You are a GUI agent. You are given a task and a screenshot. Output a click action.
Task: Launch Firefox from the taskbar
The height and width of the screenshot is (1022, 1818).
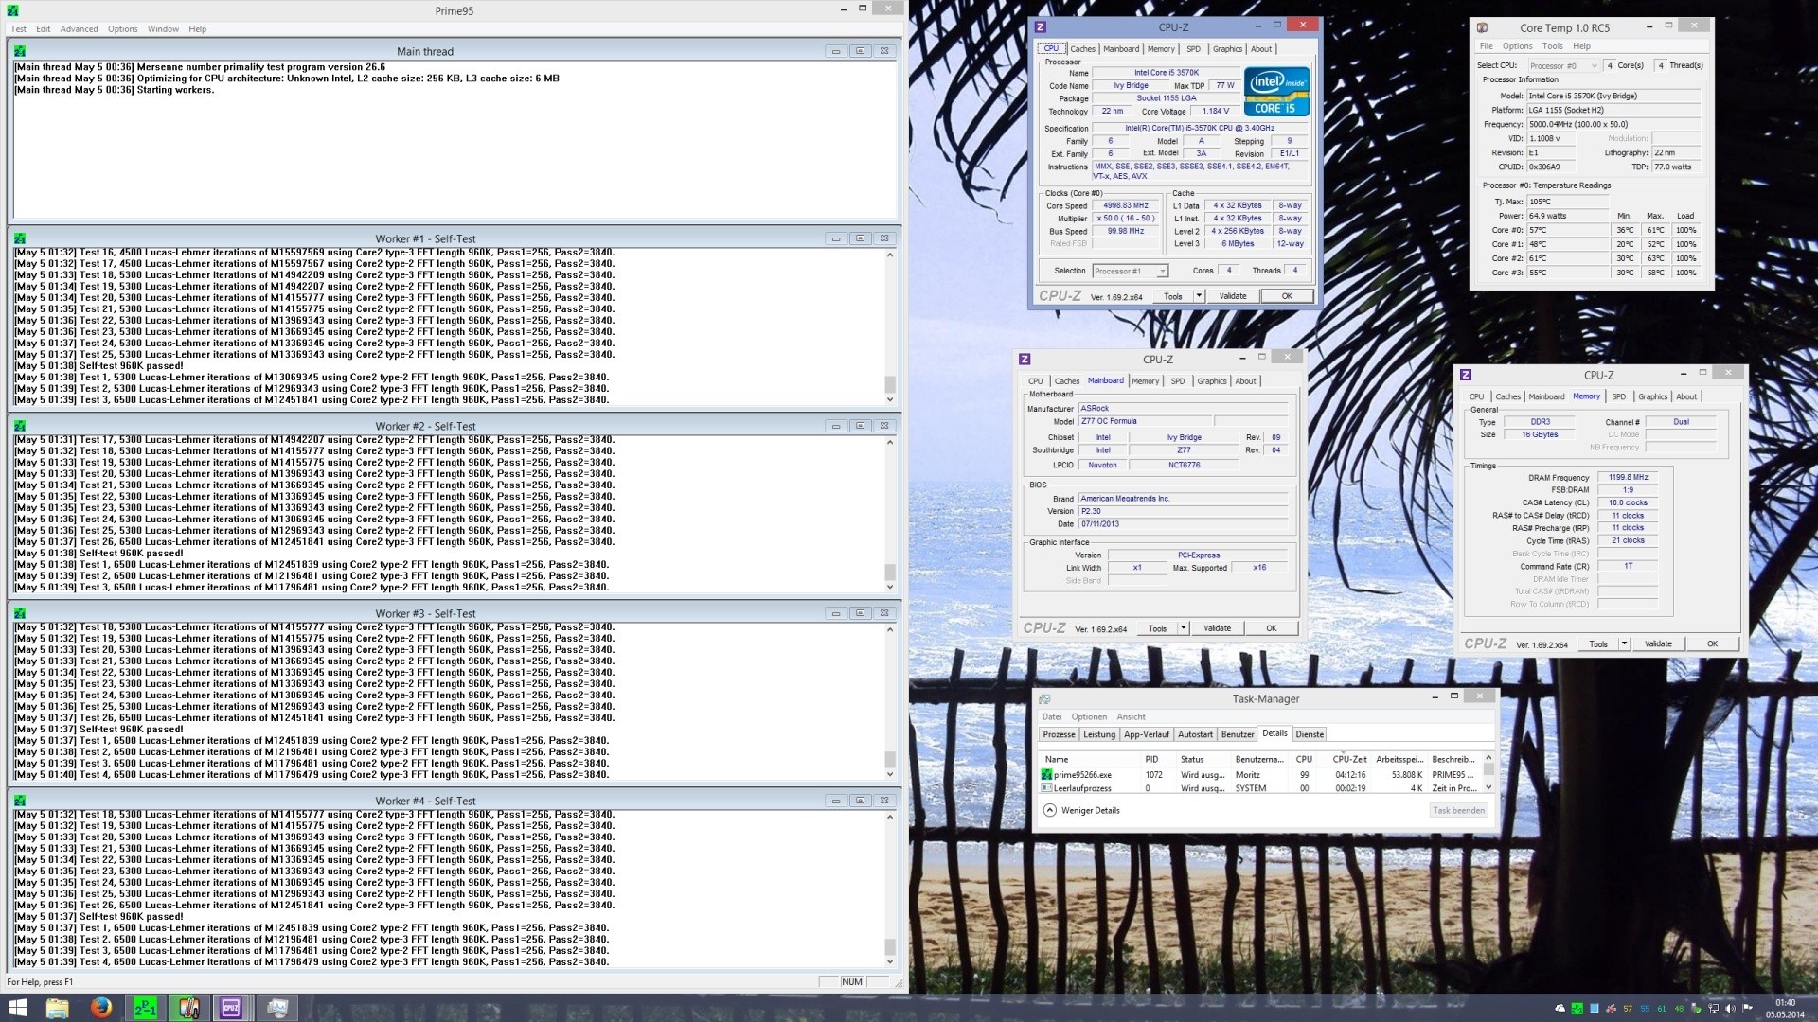pos(101,1008)
